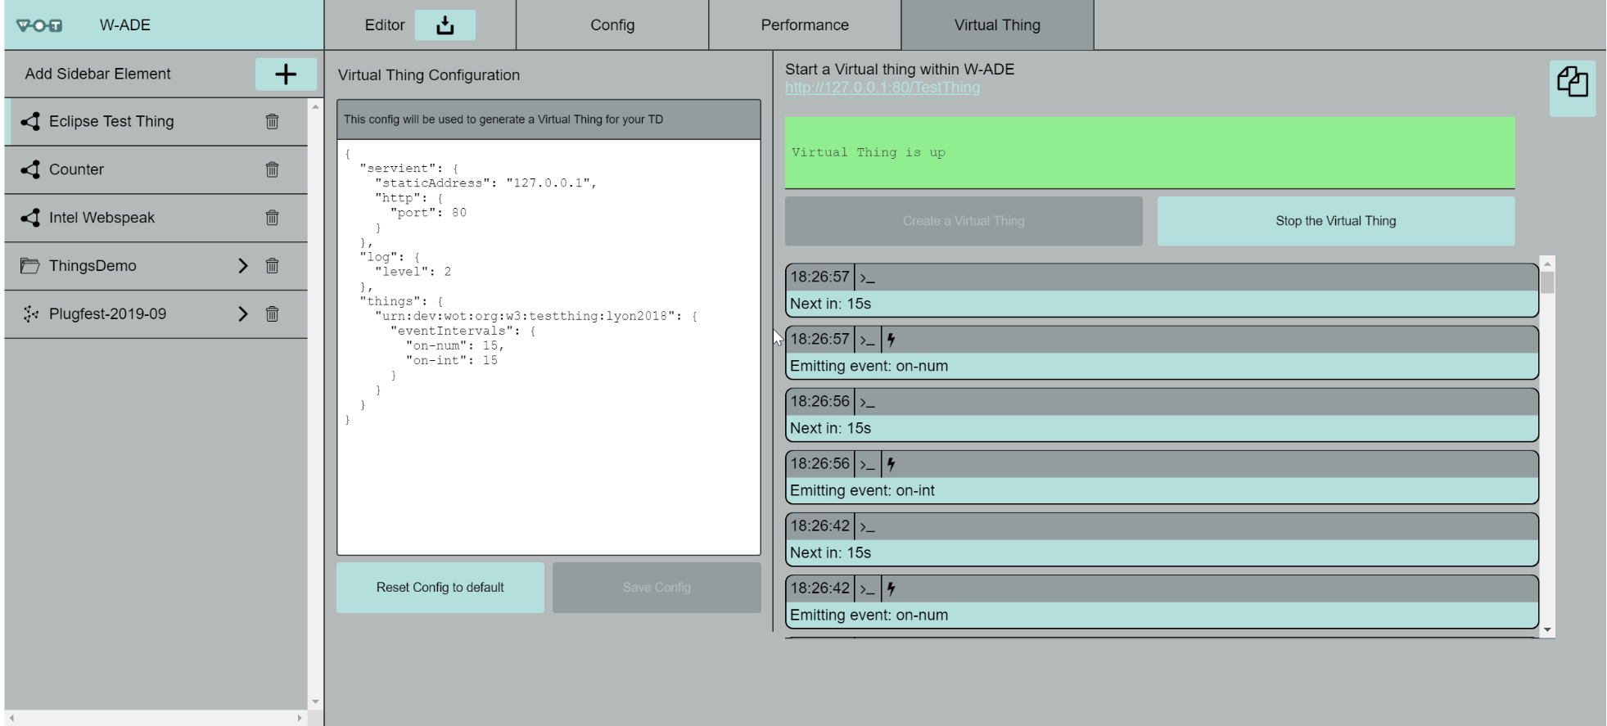Delete Eclipse Test Thing via trash icon

coord(272,121)
